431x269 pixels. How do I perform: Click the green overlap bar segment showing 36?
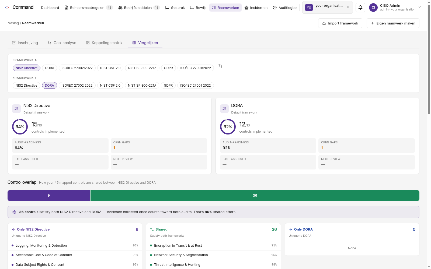point(255,196)
